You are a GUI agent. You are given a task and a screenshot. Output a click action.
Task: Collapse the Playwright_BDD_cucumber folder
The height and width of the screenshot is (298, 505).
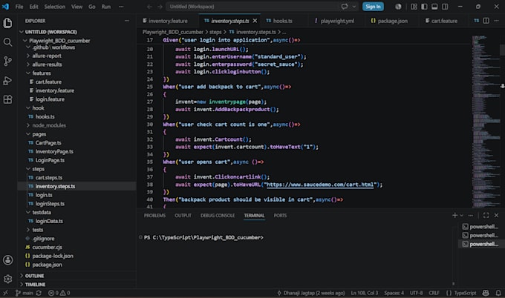click(59, 41)
